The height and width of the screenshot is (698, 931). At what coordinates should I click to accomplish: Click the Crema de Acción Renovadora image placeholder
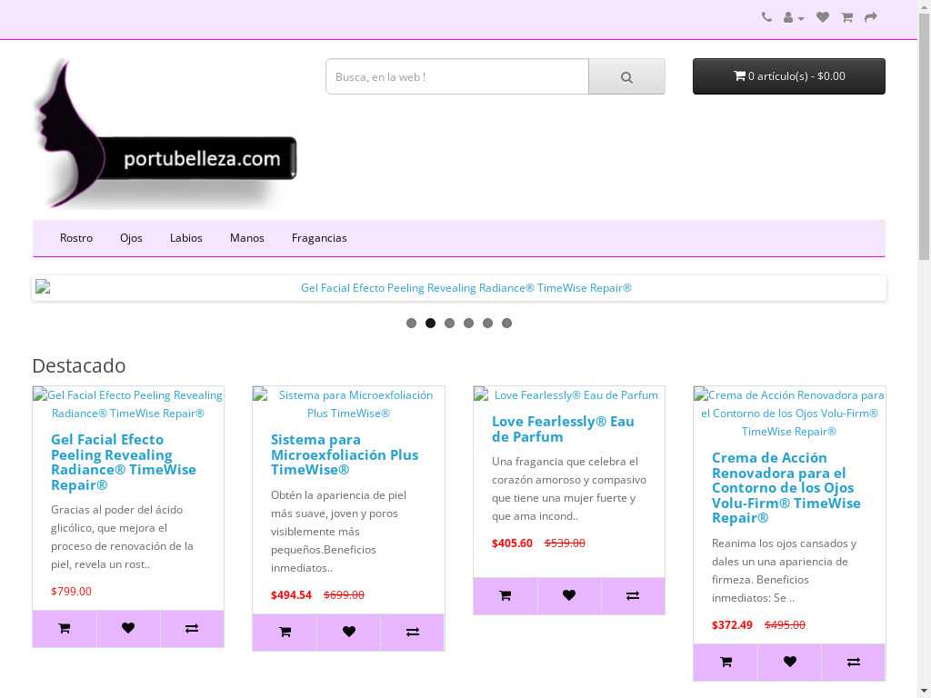pos(789,414)
